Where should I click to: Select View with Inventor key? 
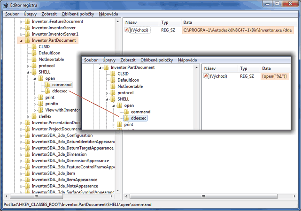pos(62,110)
